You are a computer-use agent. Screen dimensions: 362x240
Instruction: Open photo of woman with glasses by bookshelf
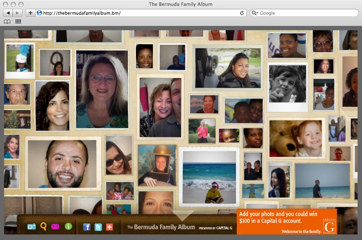click(x=102, y=89)
